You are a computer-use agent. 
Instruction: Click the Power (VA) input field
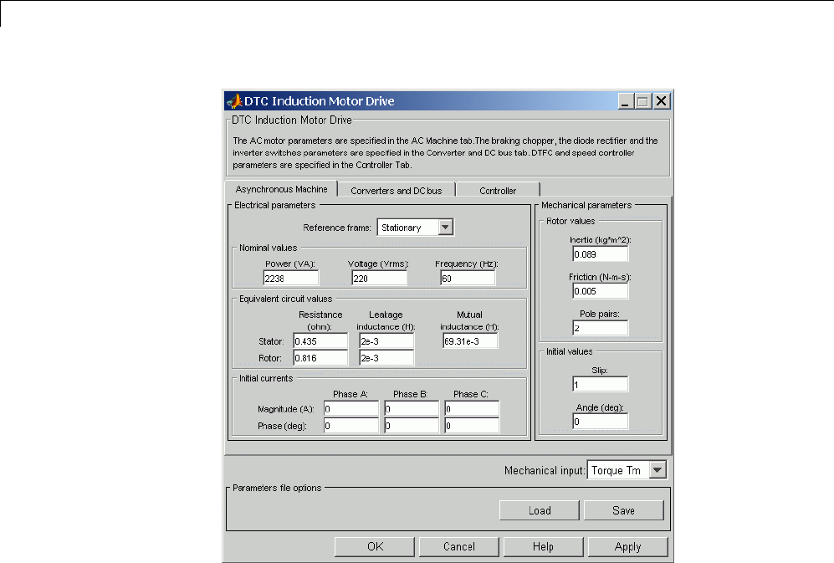click(x=291, y=279)
